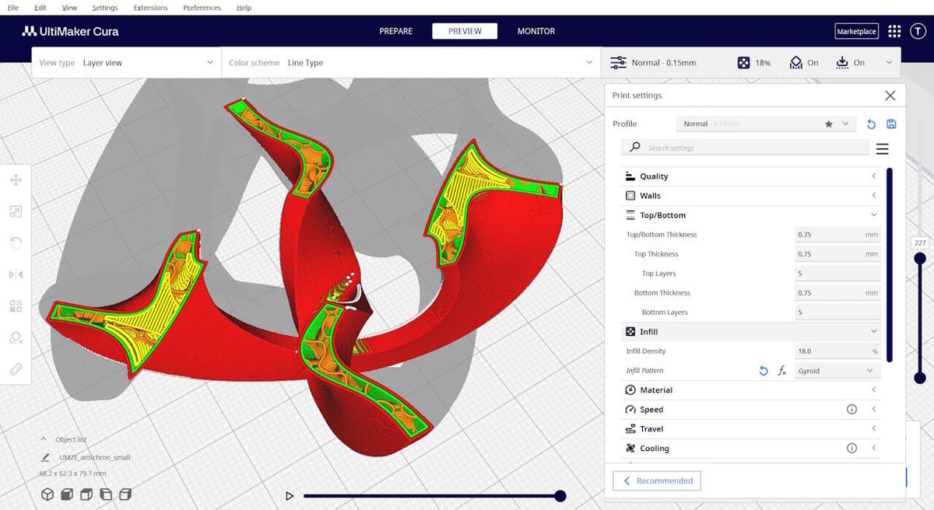The height and width of the screenshot is (510, 934).
Task: Open the account menu avatar T
Action: (x=917, y=31)
